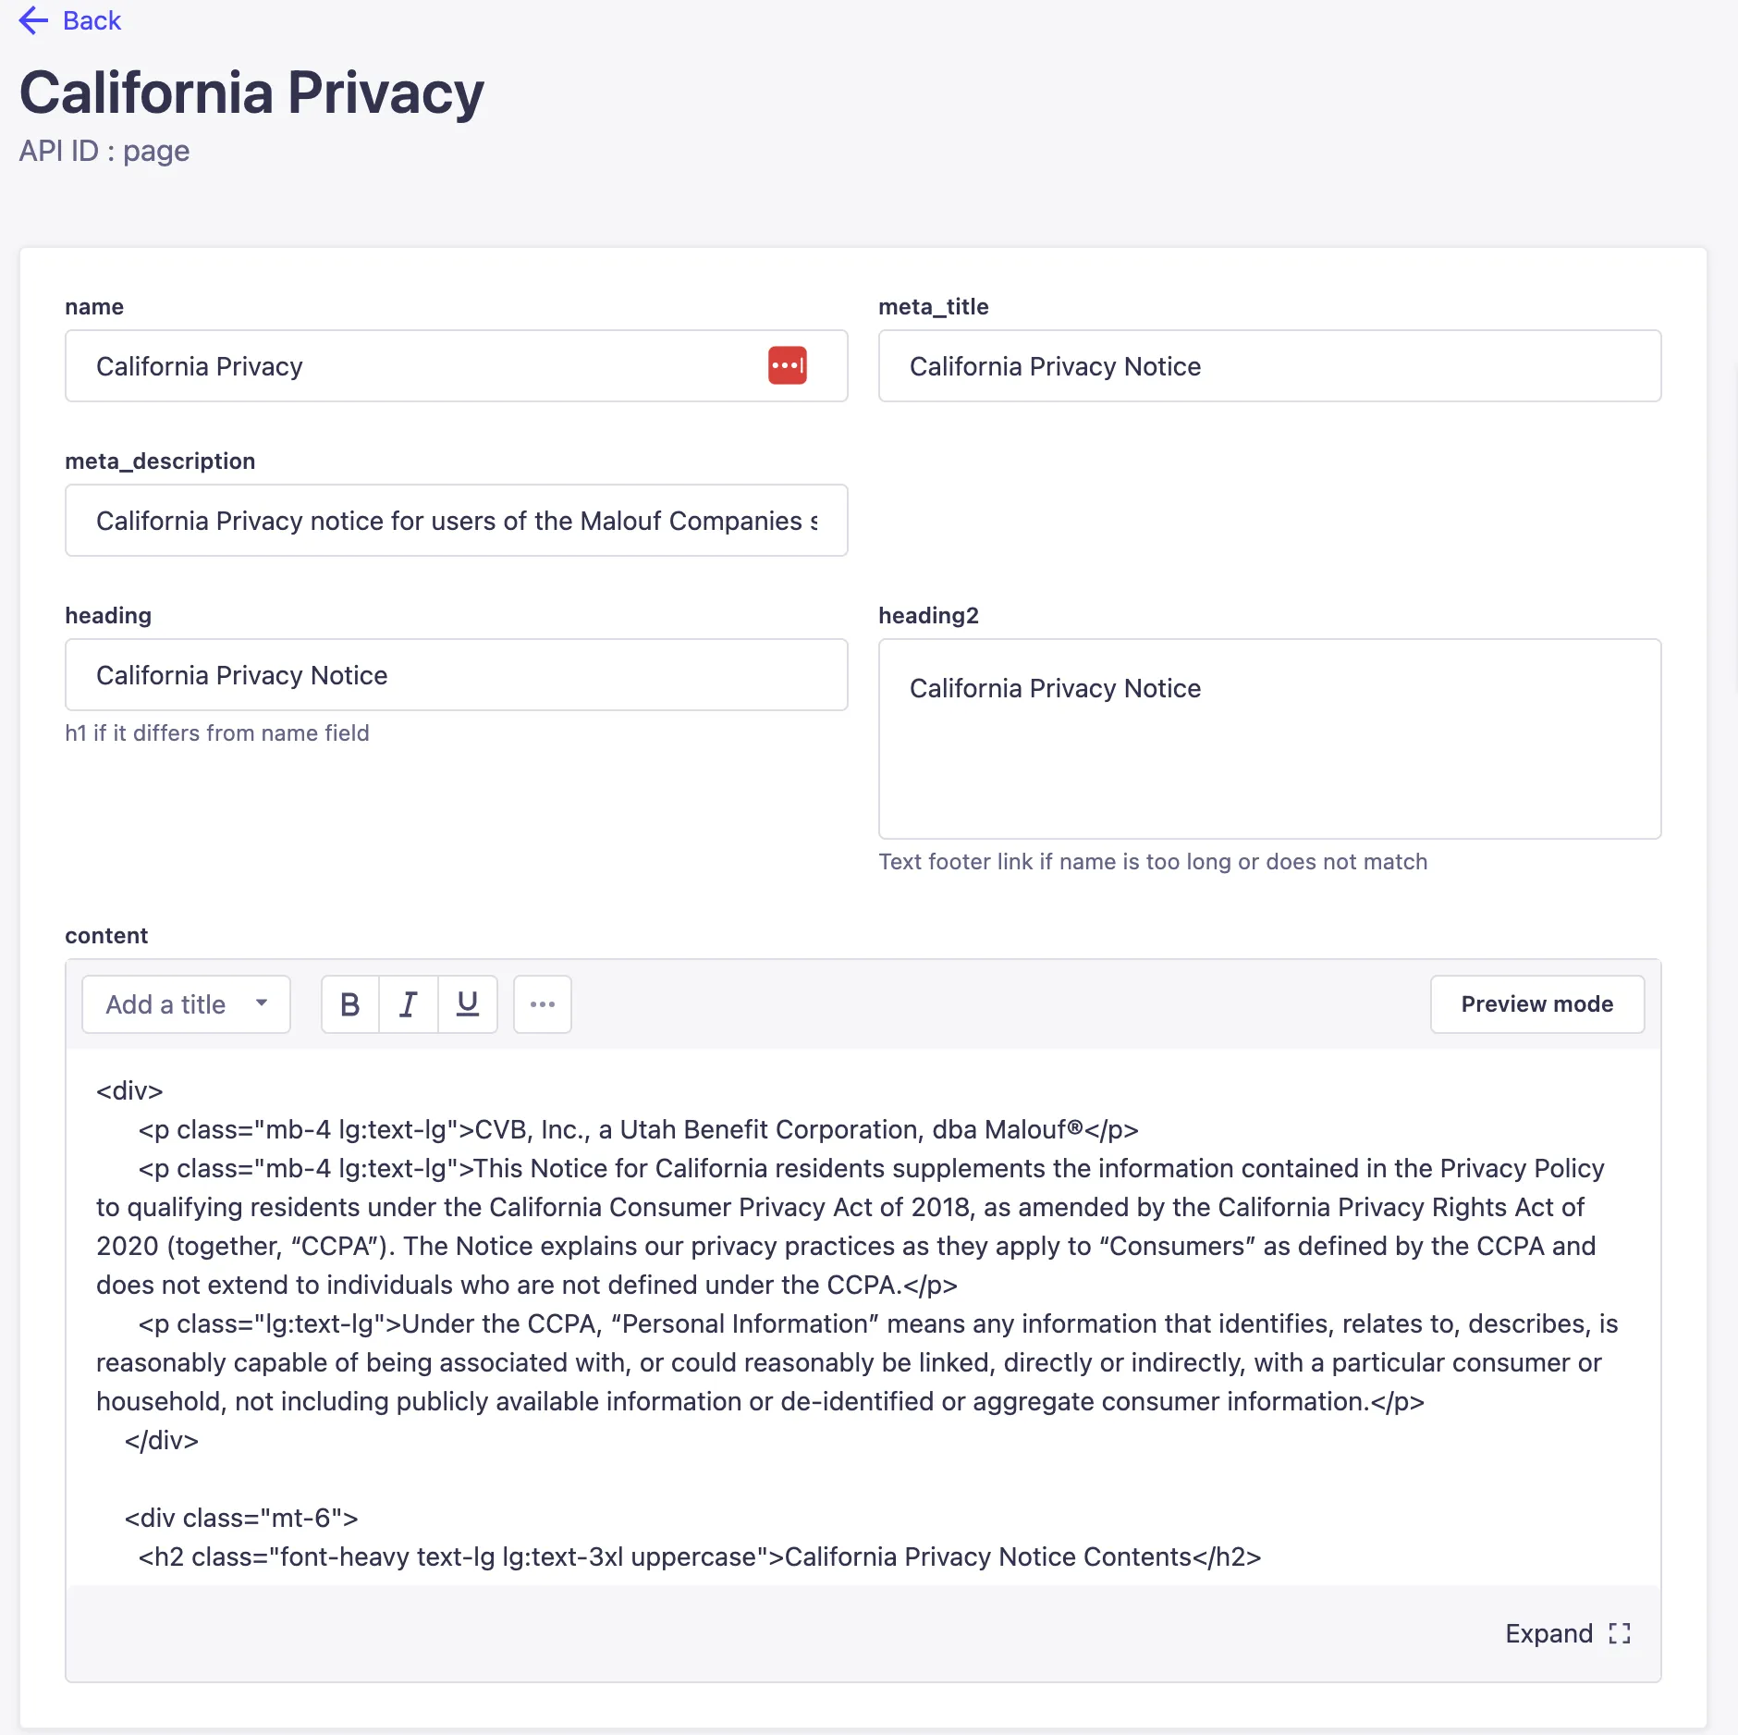Click the Expand fullscreen icon on the editor
The height and width of the screenshot is (1735, 1738).
point(1619,1633)
